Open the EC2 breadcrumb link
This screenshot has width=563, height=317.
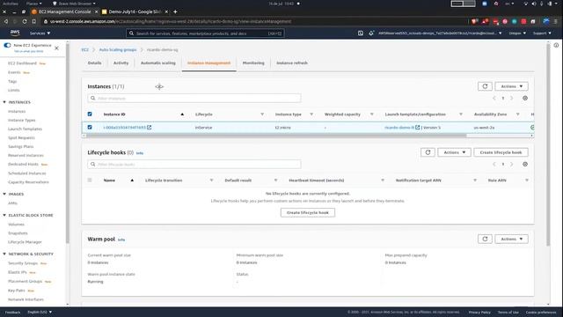point(84,49)
